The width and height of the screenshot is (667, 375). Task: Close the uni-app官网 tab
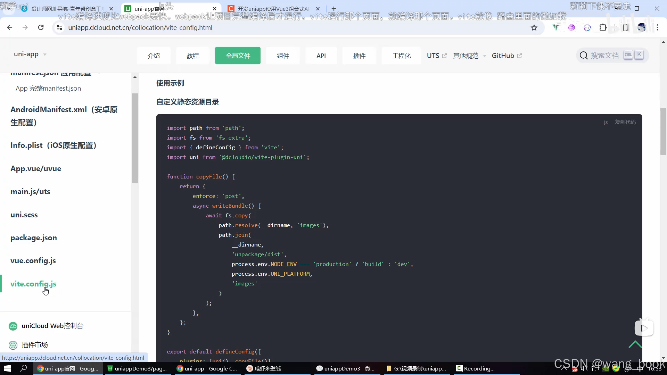coord(214,9)
